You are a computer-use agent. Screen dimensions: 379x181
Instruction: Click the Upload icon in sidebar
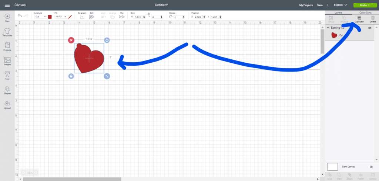(x=7, y=104)
